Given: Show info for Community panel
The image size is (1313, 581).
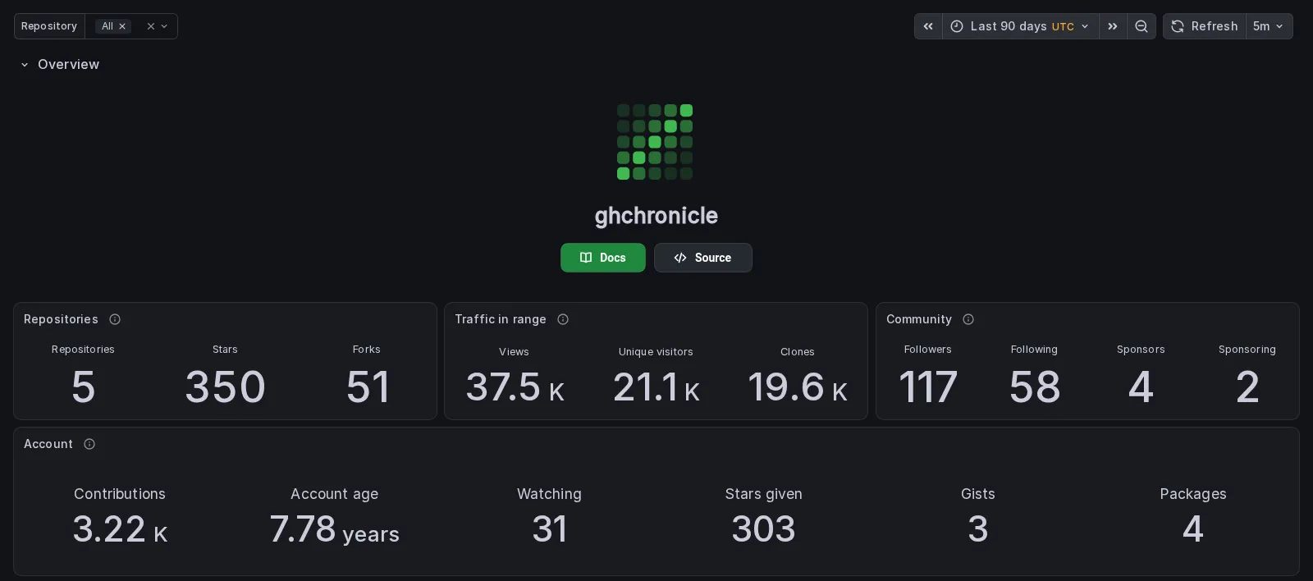Looking at the screenshot, I should (968, 319).
